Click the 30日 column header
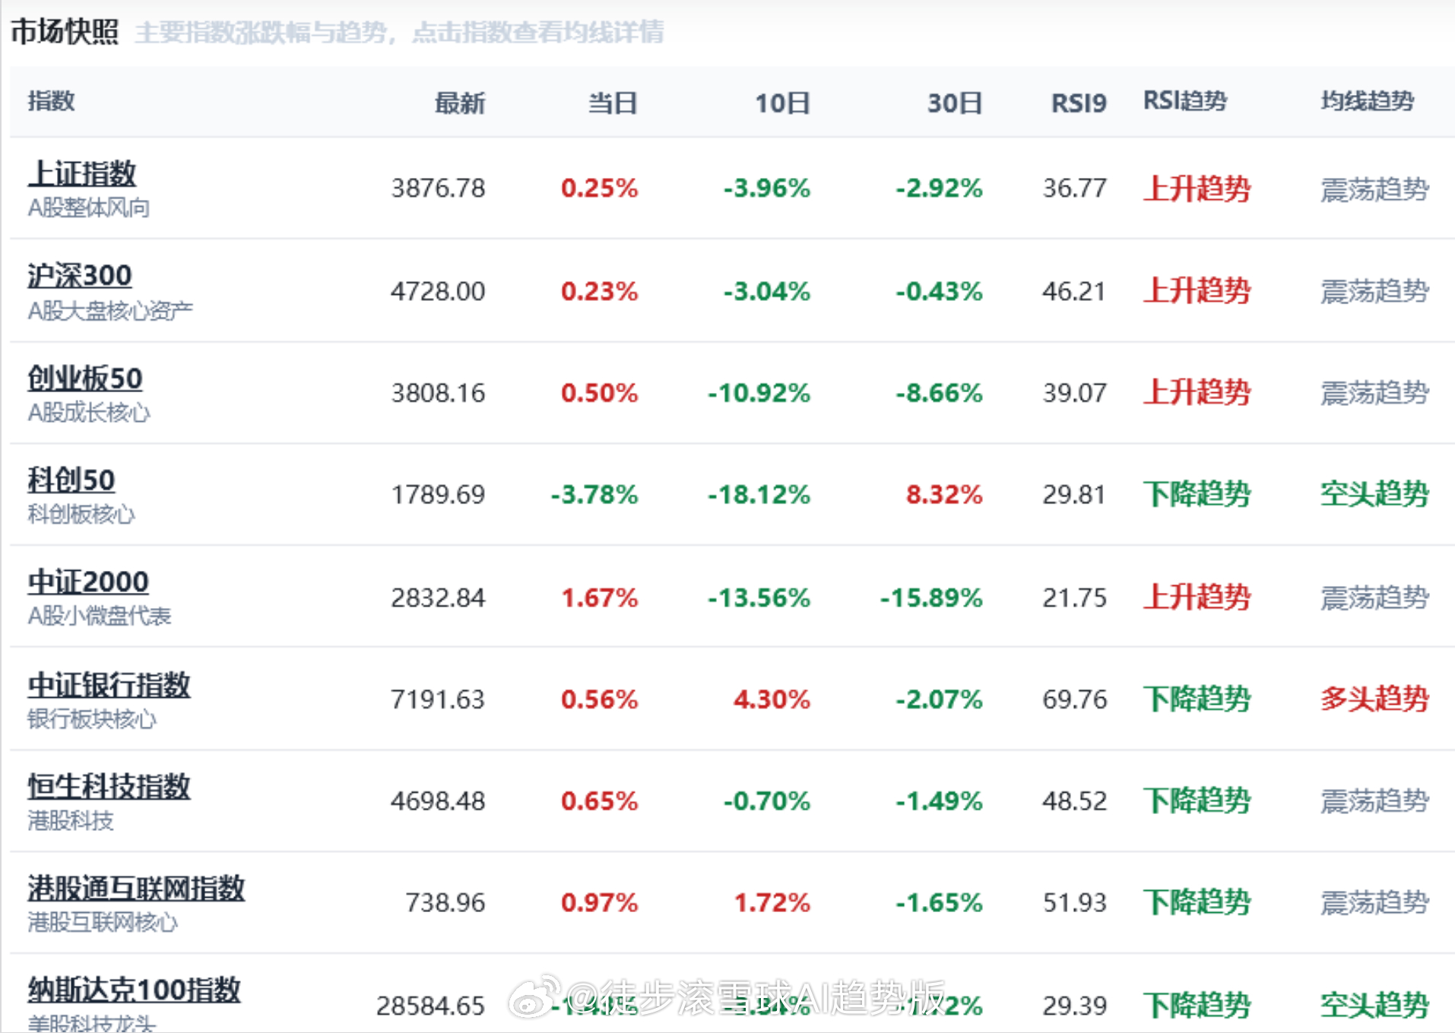1455x1033 pixels. coord(955,103)
